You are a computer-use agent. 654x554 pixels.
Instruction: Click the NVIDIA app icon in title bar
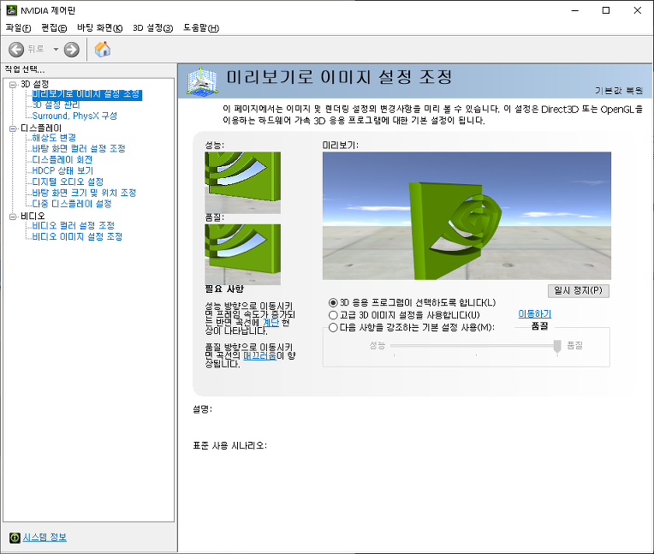pyautogui.click(x=11, y=10)
